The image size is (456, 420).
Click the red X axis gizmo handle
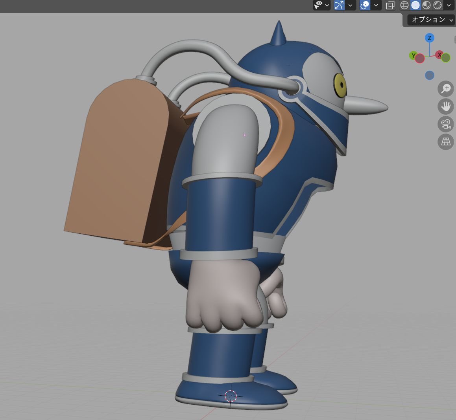pyautogui.click(x=439, y=54)
